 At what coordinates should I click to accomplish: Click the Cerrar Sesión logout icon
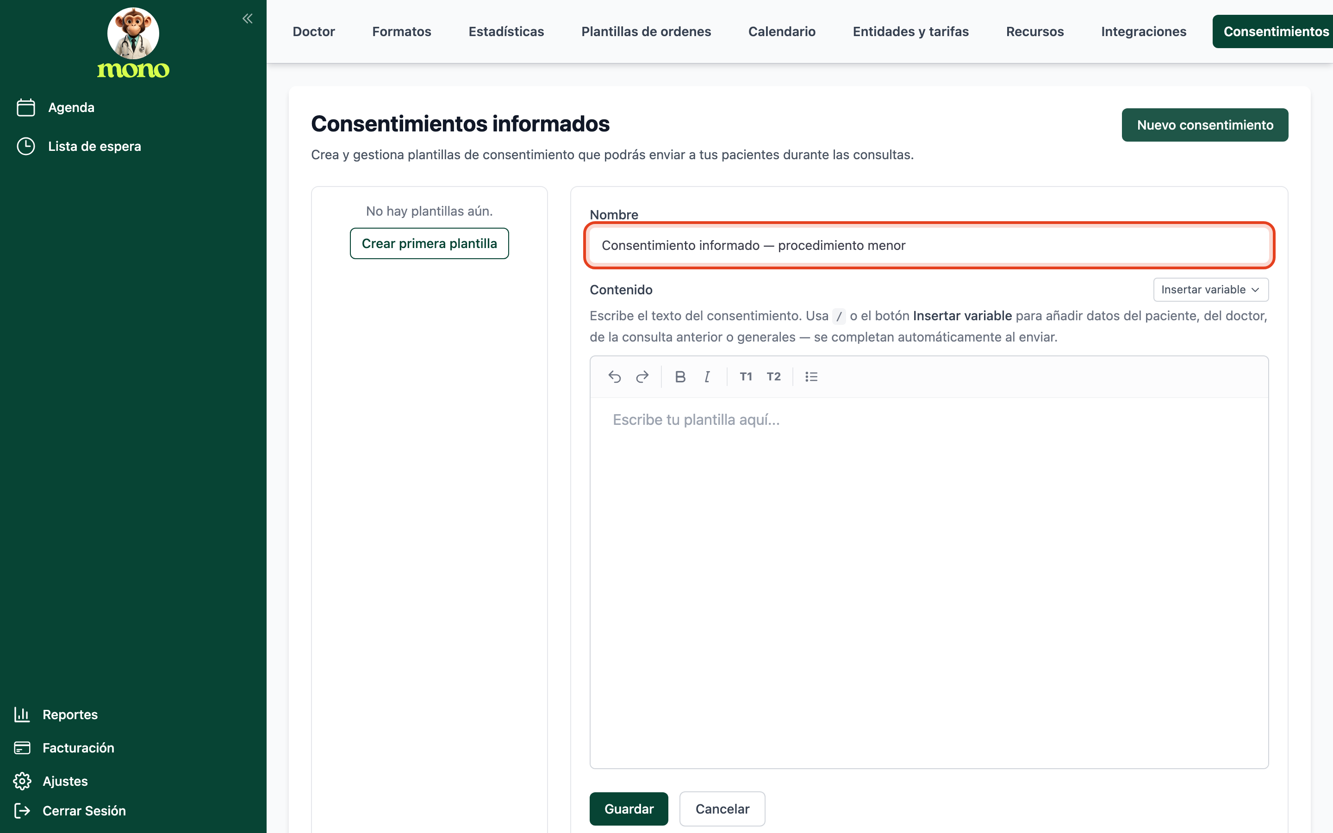pyautogui.click(x=22, y=810)
